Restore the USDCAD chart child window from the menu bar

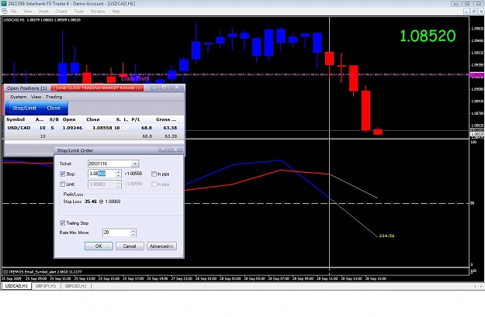point(474,12)
